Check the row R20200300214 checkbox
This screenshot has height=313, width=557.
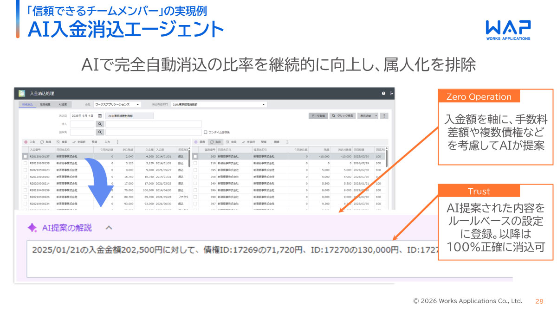(26, 183)
